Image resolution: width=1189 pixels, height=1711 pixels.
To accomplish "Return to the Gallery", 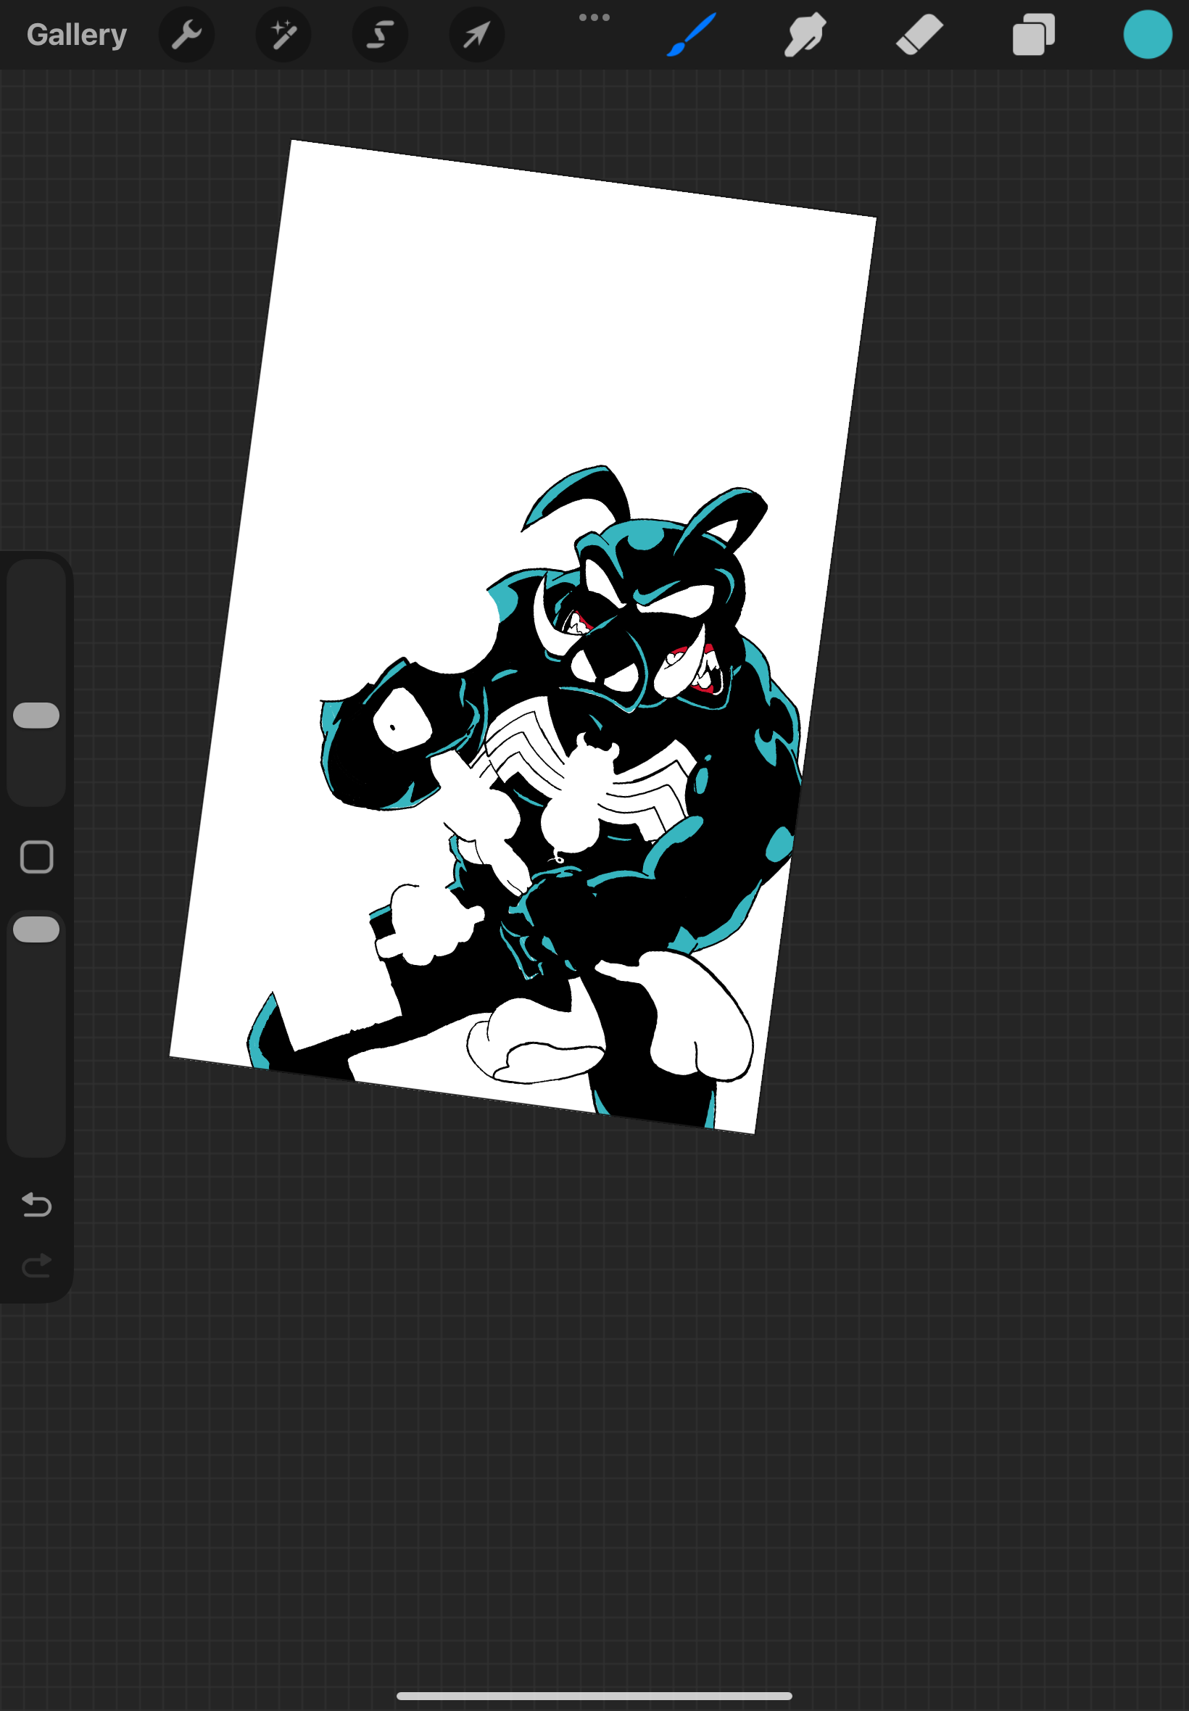I will (x=77, y=35).
